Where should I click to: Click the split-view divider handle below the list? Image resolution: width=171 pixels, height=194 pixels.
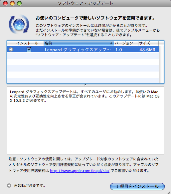click(85, 85)
